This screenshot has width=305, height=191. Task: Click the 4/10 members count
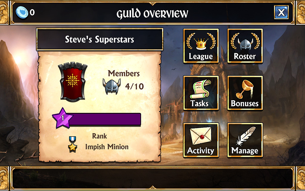pos(134,86)
